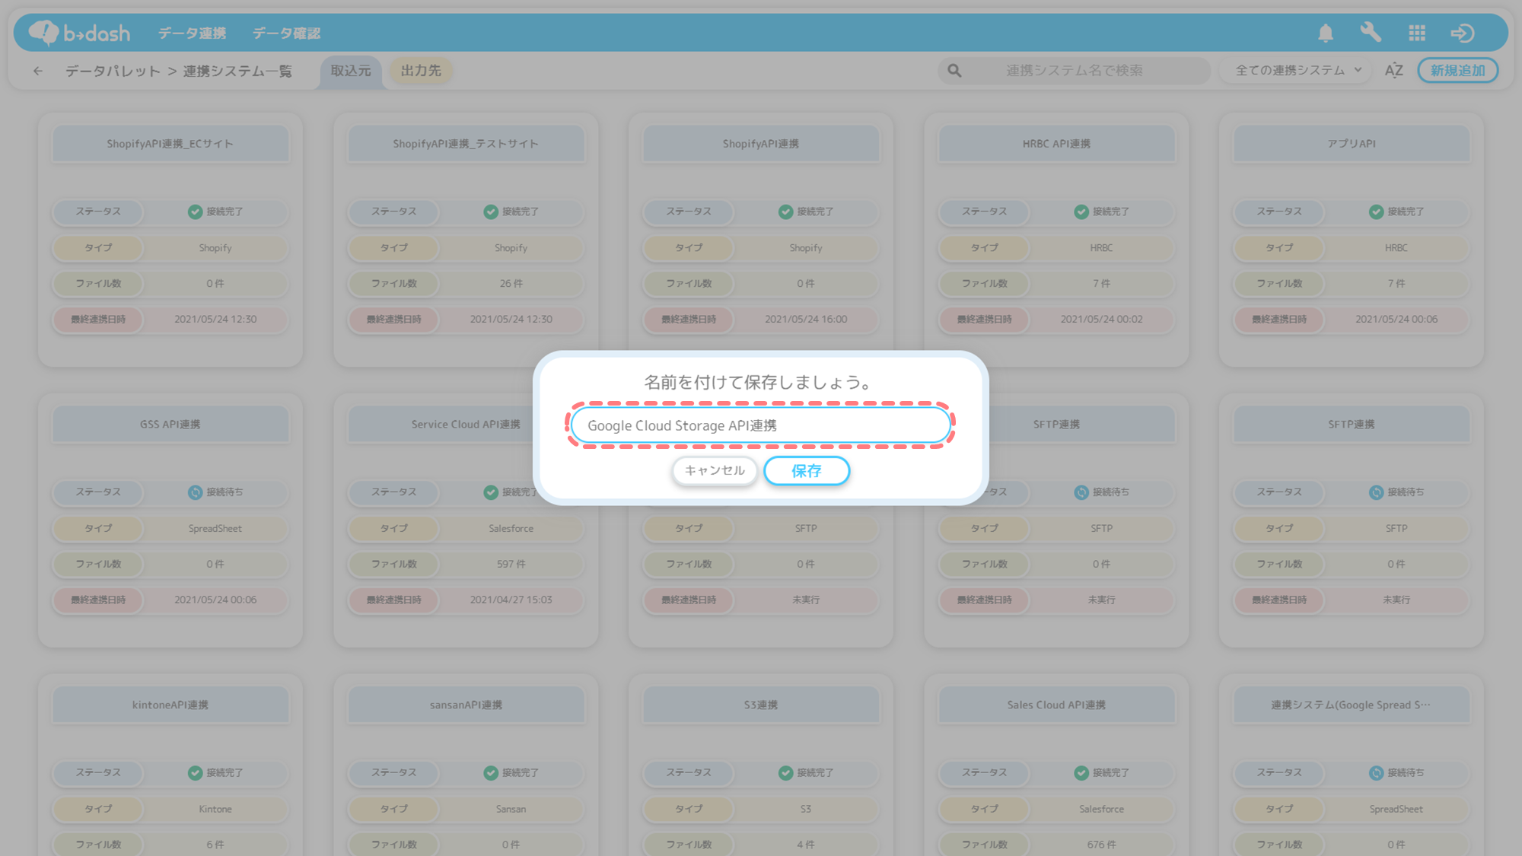
Task: Click the back arrow in breadcrumb
Action: pyautogui.click(x=38, y=71)
